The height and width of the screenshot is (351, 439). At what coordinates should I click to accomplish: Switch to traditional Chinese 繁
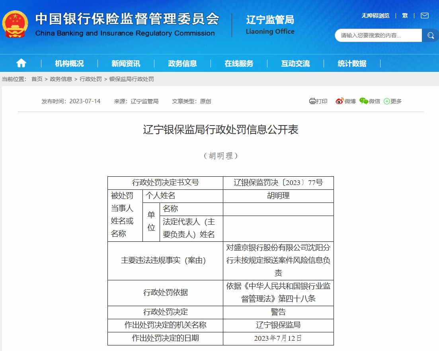(405, 15)
